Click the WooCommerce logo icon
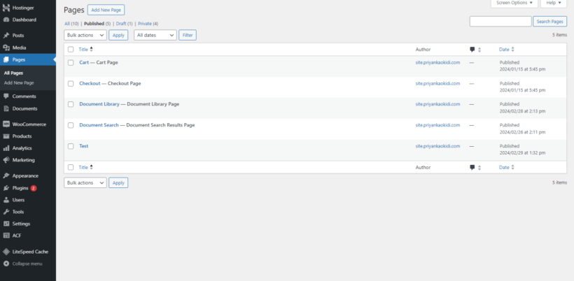 (x=6, y=124)
